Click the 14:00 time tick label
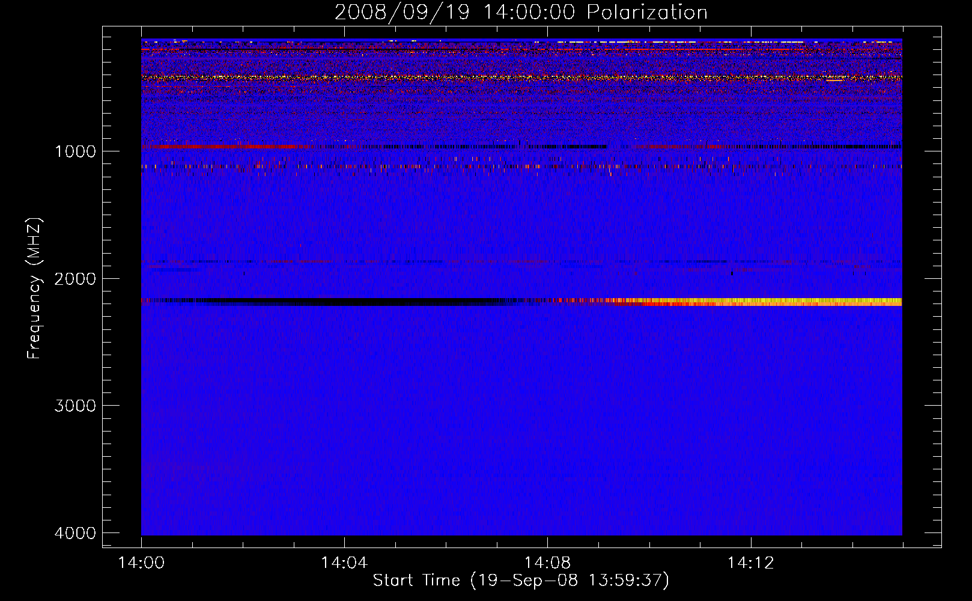 coord(141,563)
